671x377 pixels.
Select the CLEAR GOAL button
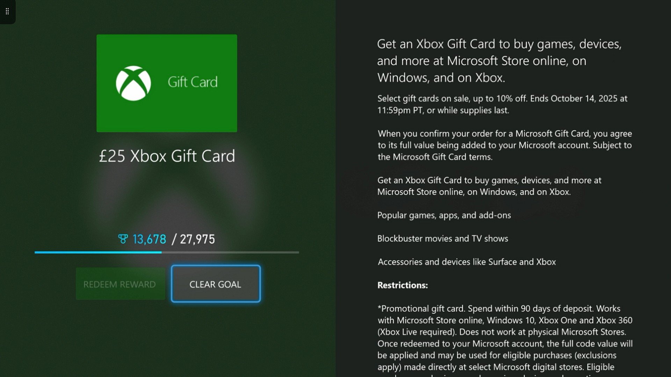(x=216, y=284)
